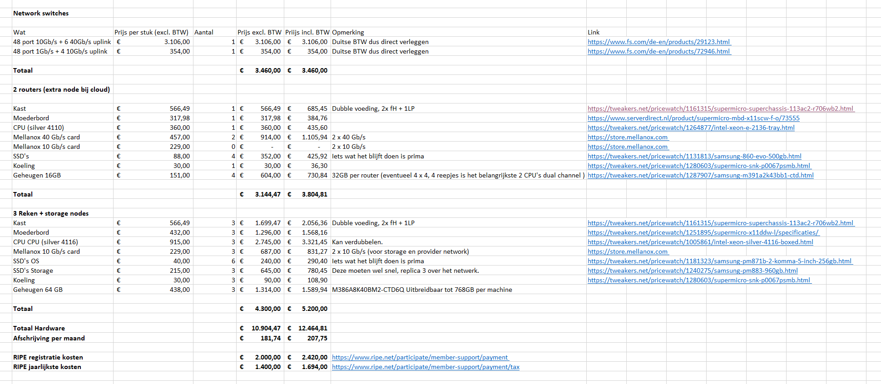
Task: Open the samsung-pm871b SSD link
Action: [x=719, y=261]
